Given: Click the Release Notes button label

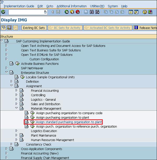Looking at the screenshot, I should [148, 28].
